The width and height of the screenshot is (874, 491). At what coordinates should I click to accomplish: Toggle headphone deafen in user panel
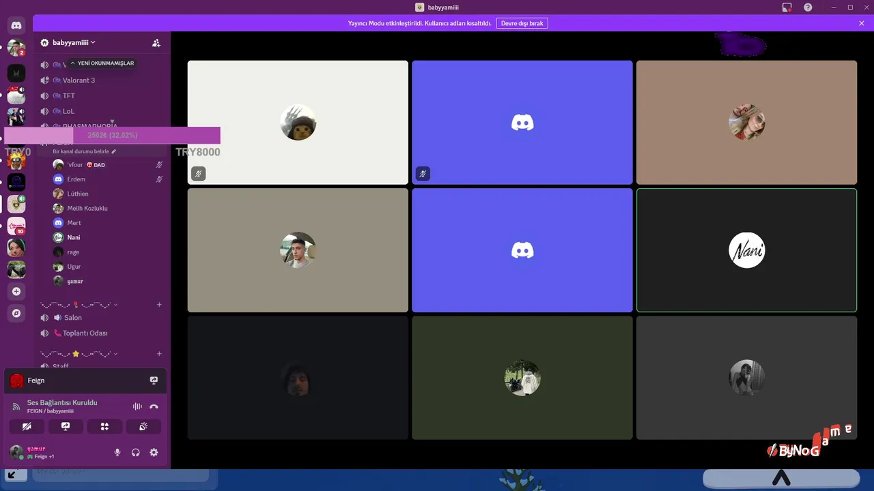point(135,452)
